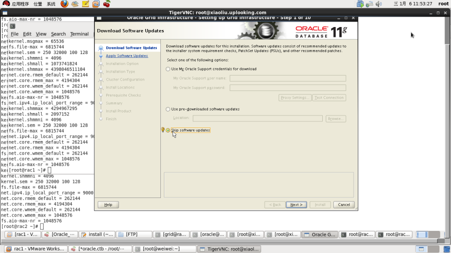This screenshot has height=253, width=451.
Task: Open the Places menu (second item) in the top panel
Action: click(38, 3)
